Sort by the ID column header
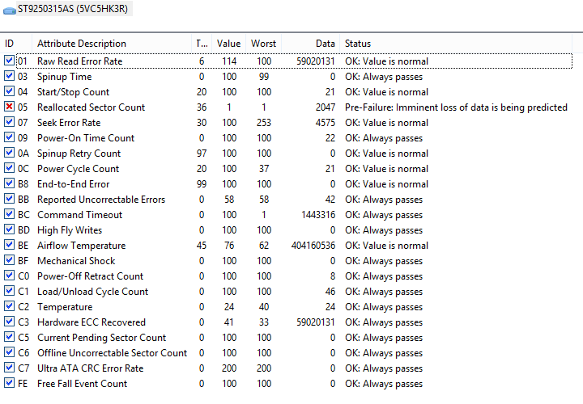The height and width of the screenshot is (404, 583). tap(16, 44)
